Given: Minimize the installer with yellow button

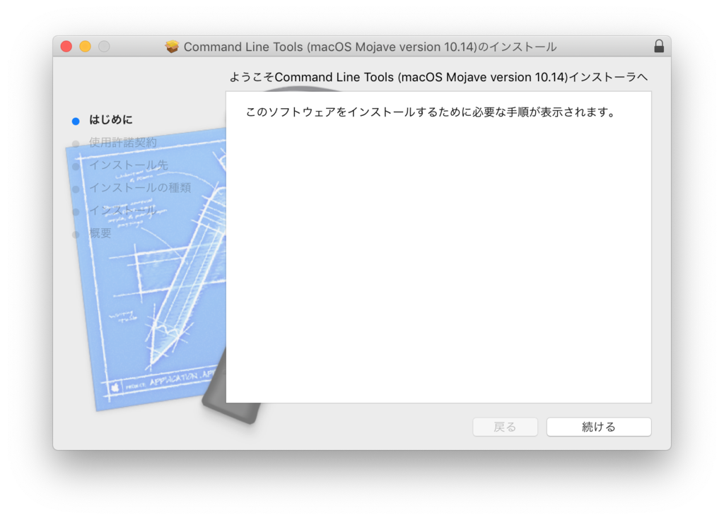Looking at the screenshot, I should [x=85, y=47].
